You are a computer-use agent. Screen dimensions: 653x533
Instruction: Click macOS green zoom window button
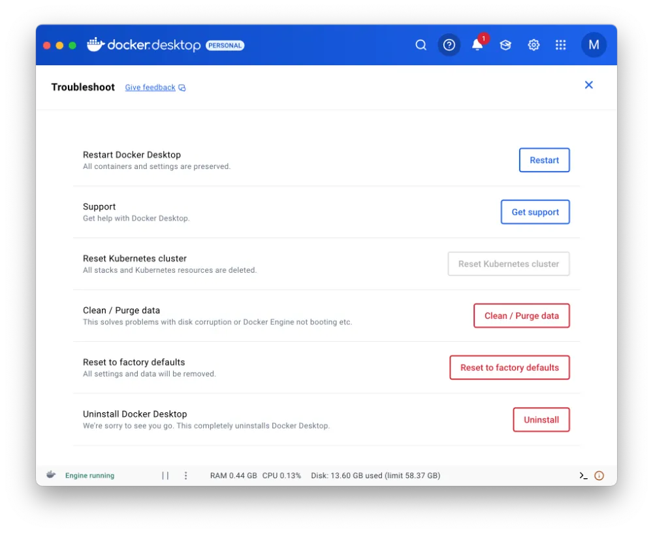(72, 46)
